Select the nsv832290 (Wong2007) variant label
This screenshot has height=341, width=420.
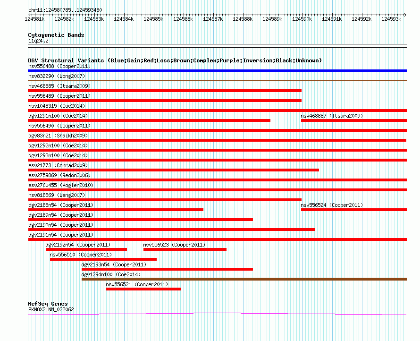[57, 76]
